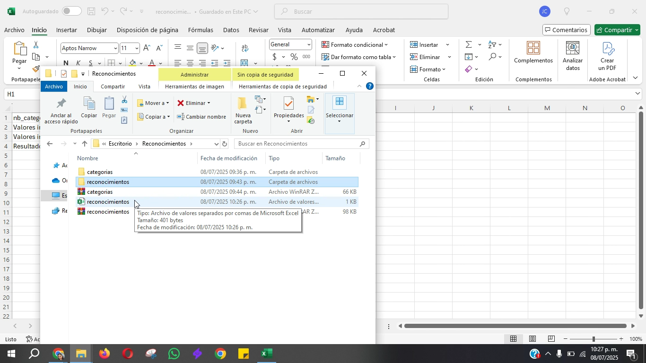Click Buscar en Reconocimientos search box

click(301, 144)
